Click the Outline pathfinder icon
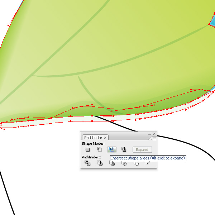 136,163
